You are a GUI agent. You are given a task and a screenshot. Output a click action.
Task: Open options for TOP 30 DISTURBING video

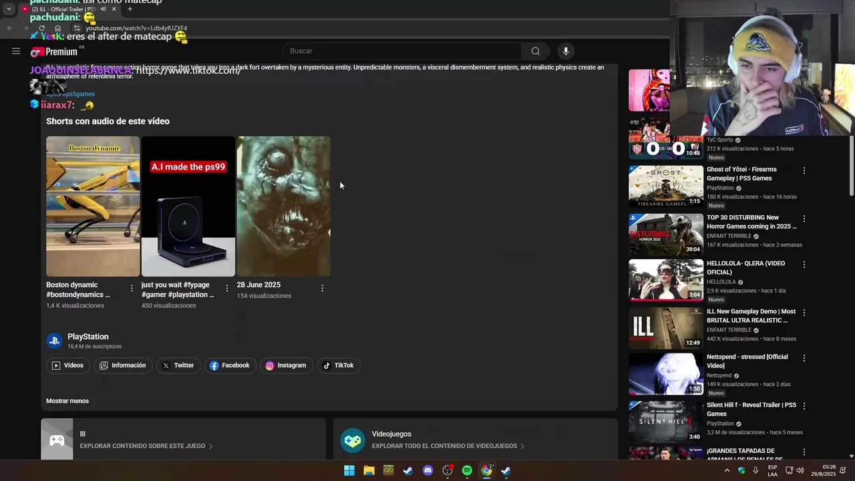coord(804,218)
